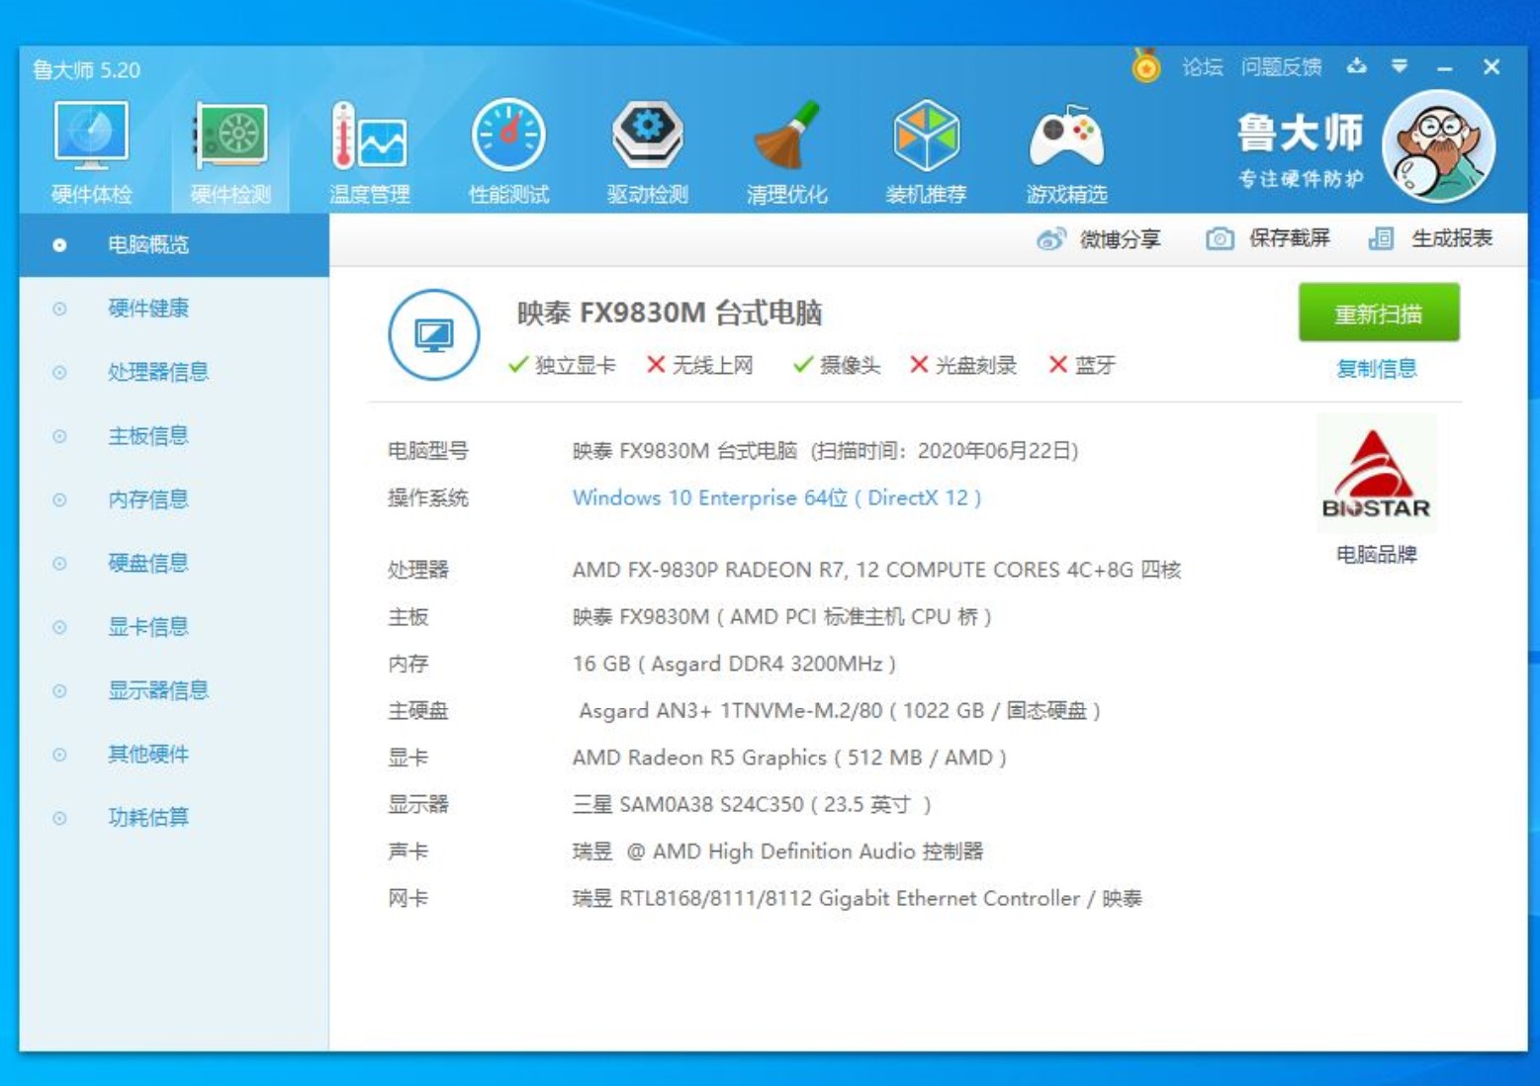Click sound card value AMD High Definition Audio

point(777,852)
